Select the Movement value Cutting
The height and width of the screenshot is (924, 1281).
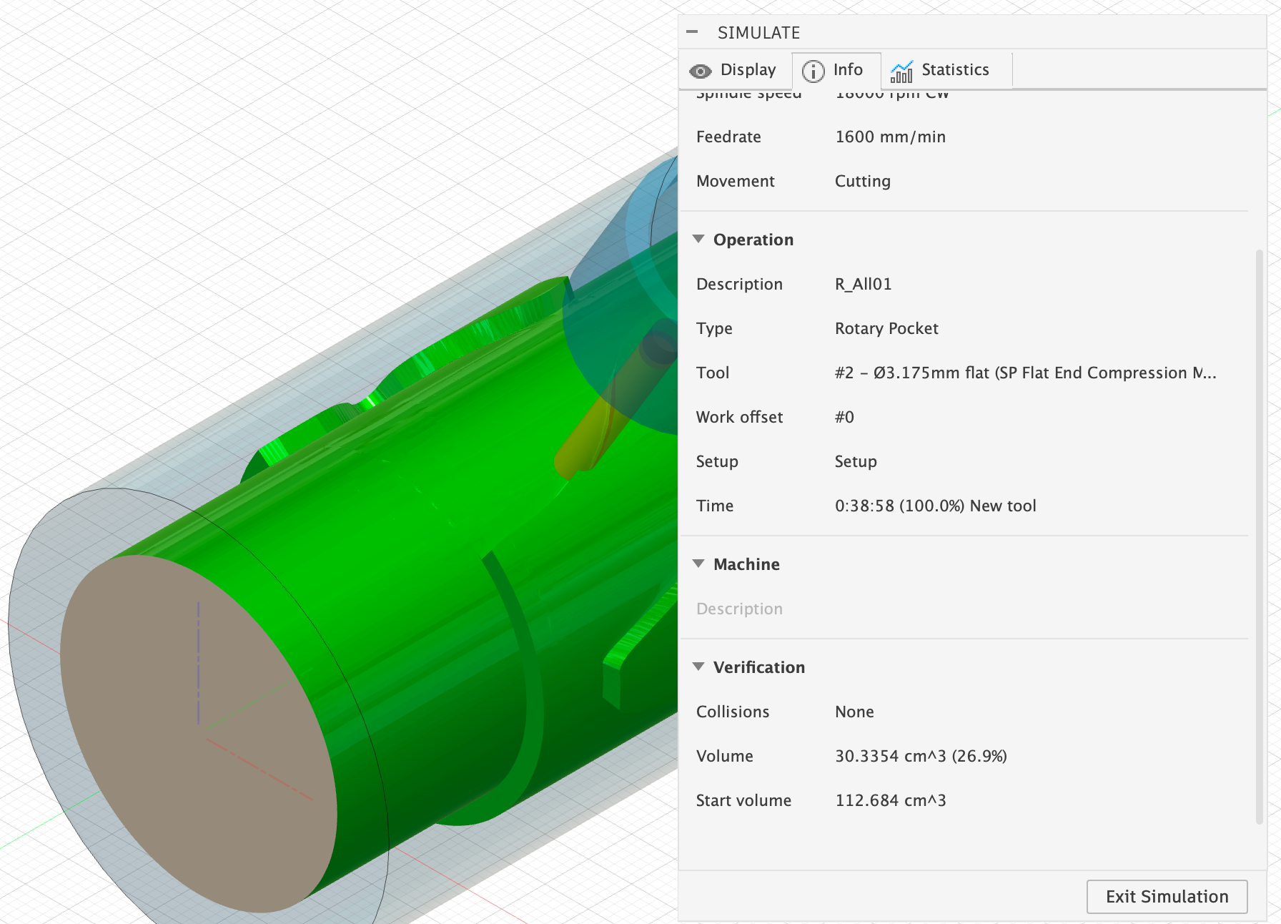pos(863,181)
